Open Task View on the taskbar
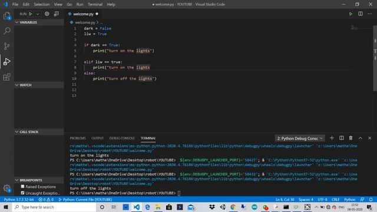 (114, 207)
